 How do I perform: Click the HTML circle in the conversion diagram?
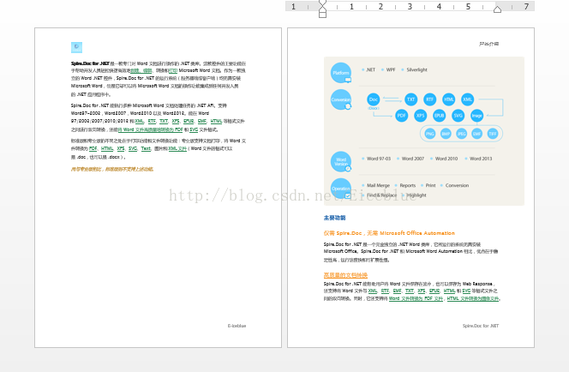coord(448,99)
